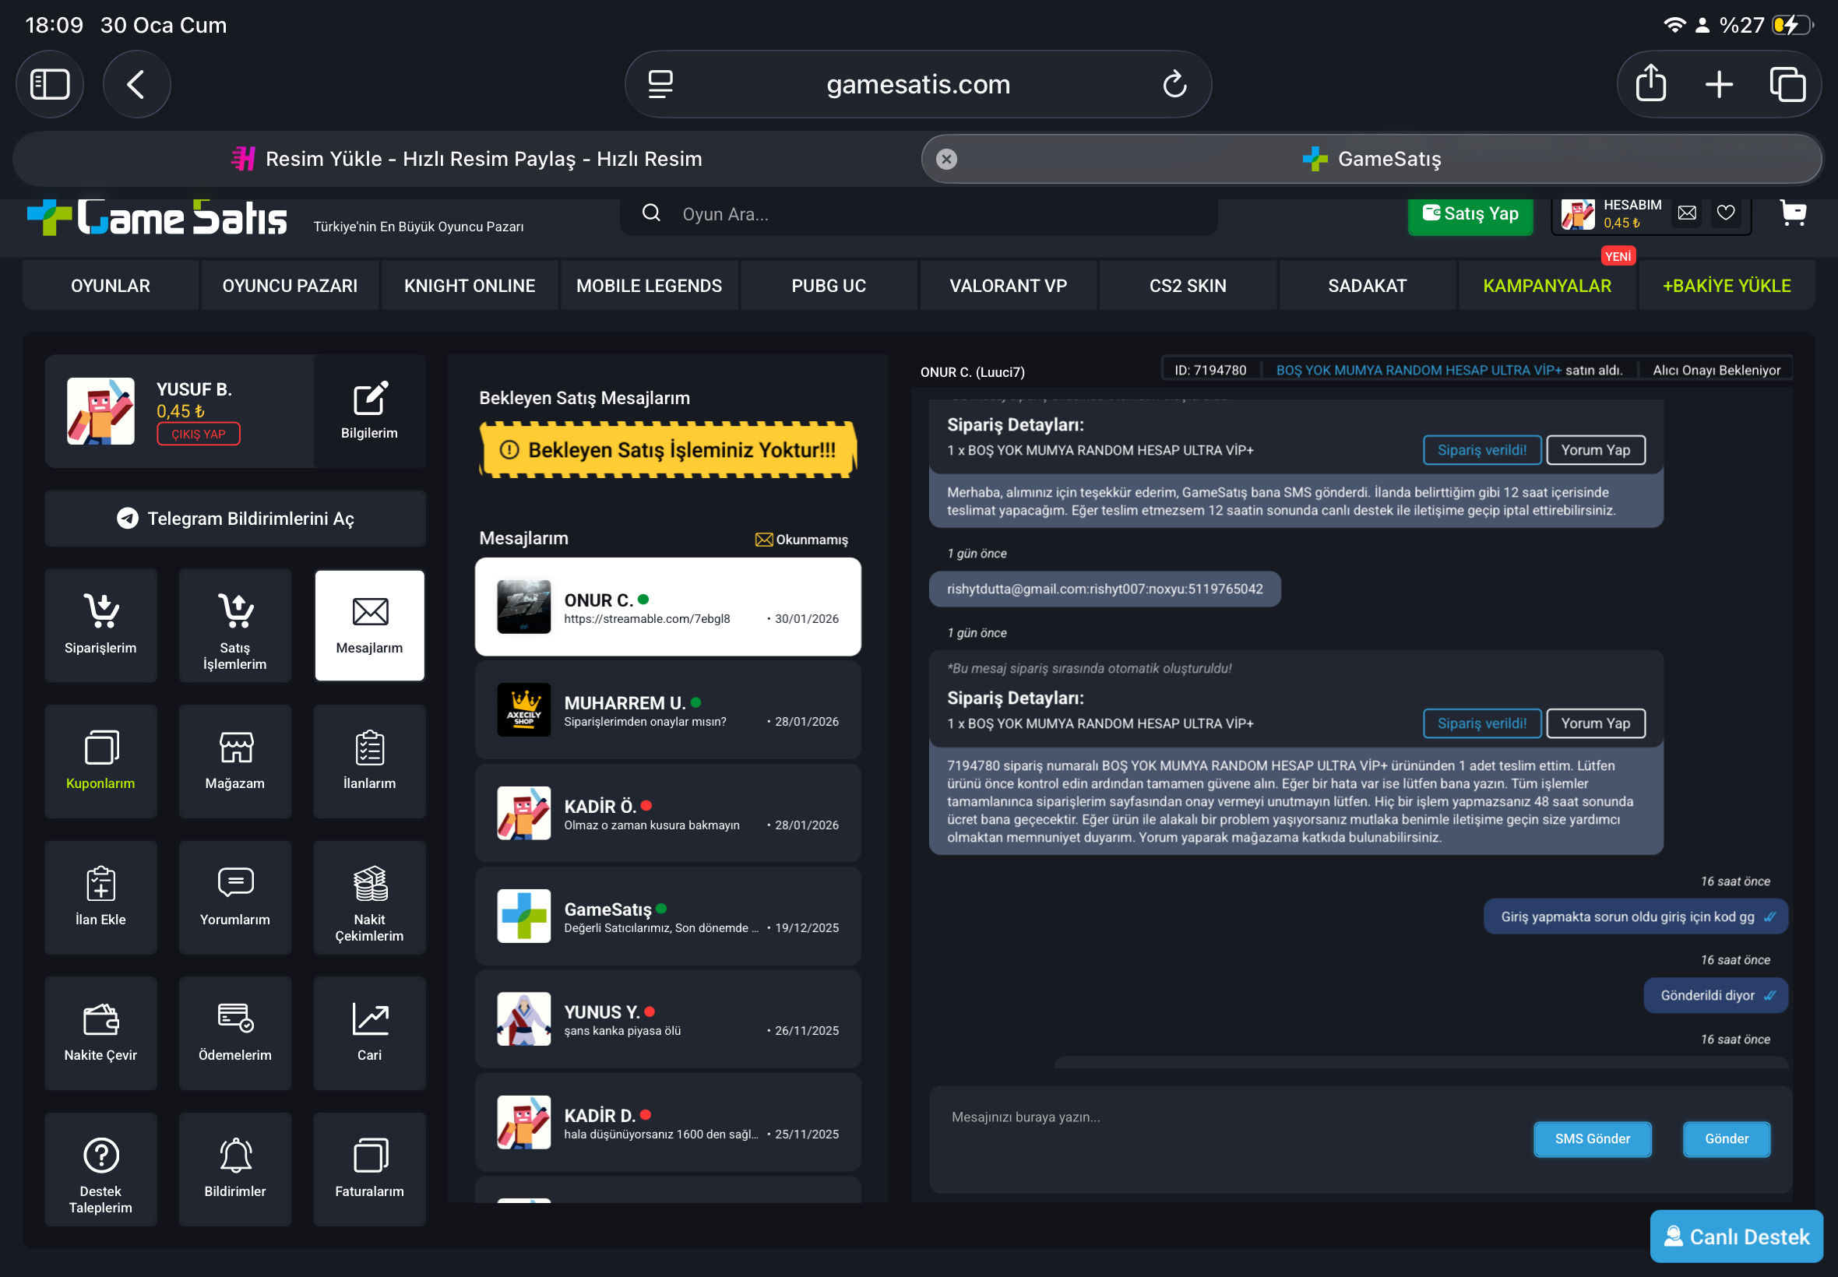The width and height of the screenshot is (1838, 1277).
Task: Open Cari account chart tile
Action: click(370, 1033)
